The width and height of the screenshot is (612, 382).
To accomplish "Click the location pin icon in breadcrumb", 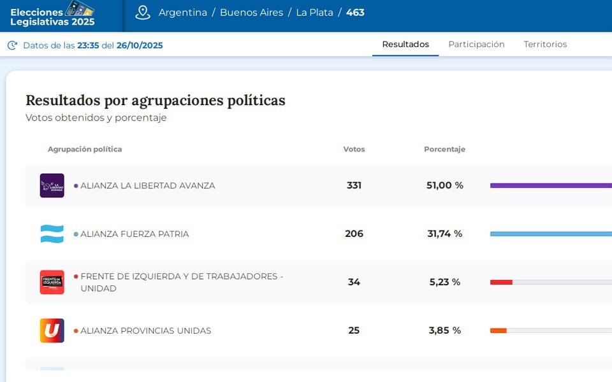I will click(143, 13).
